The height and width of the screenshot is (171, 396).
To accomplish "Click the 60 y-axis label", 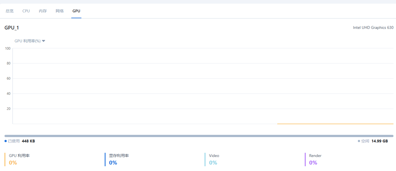I will (x=9, y=78).
